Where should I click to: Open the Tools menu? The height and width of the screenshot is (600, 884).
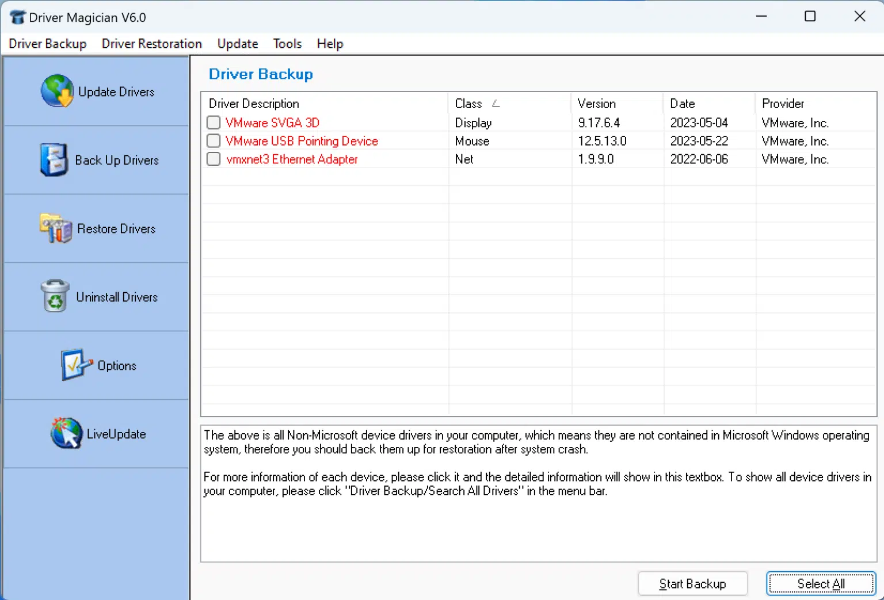point(287,44)
